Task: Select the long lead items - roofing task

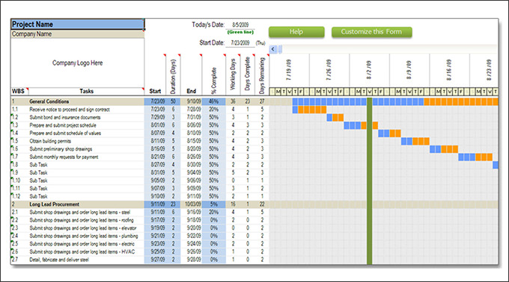Action: [x=82, y=220]
